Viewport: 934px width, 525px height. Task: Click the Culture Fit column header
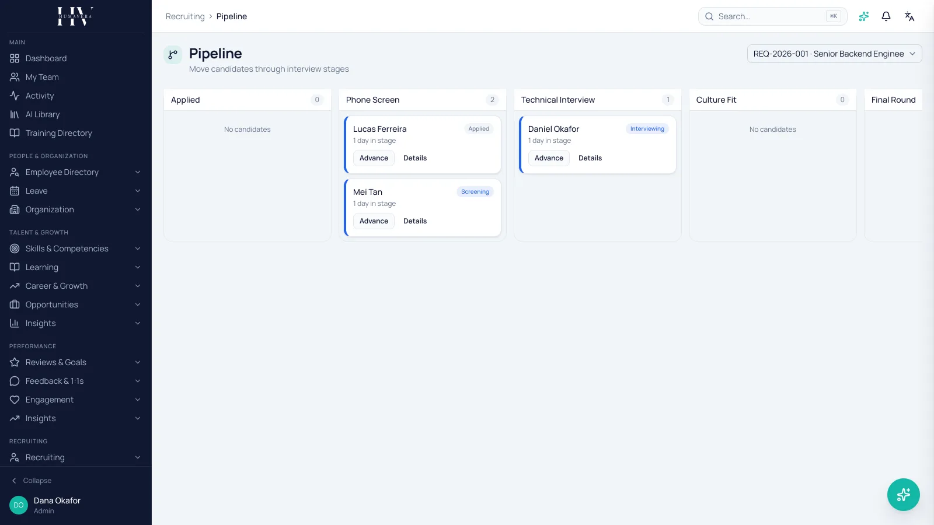tap(772, 100)
